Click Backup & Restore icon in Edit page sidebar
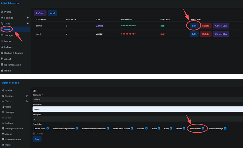Screen dimensions: 243x152 click(3, 129)
